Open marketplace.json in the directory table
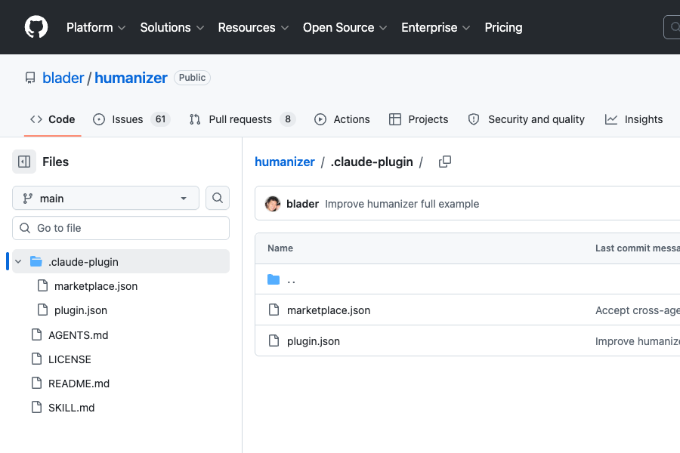Image resolution: width=680 pixels, height=453 pixels. click(329, 310)
